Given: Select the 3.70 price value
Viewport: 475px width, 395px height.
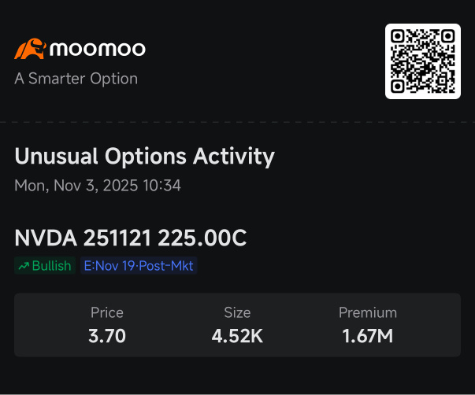Looking at the screenshot, I should 107,337.
